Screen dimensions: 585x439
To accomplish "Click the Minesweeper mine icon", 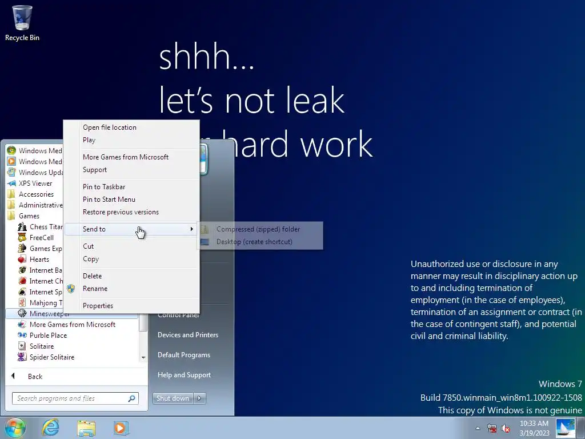I will (x=22, y=313).
